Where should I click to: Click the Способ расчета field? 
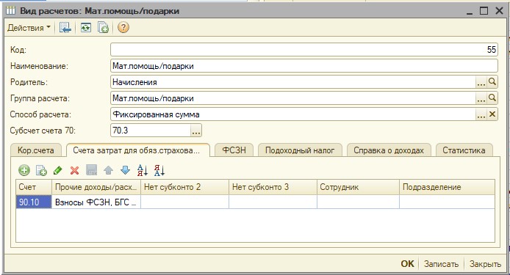293,114
